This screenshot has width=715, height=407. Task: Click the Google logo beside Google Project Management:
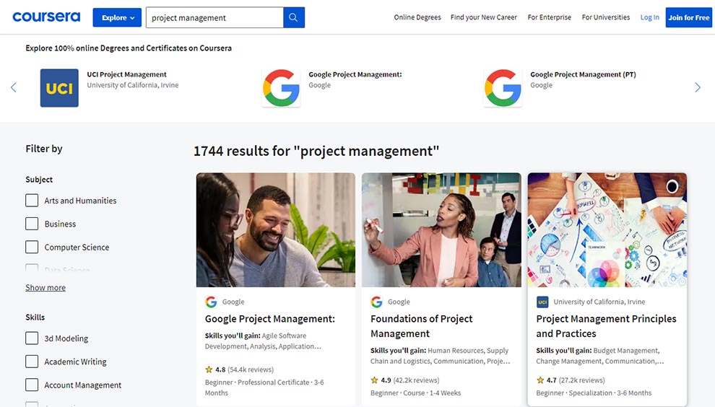click(281, 88)
